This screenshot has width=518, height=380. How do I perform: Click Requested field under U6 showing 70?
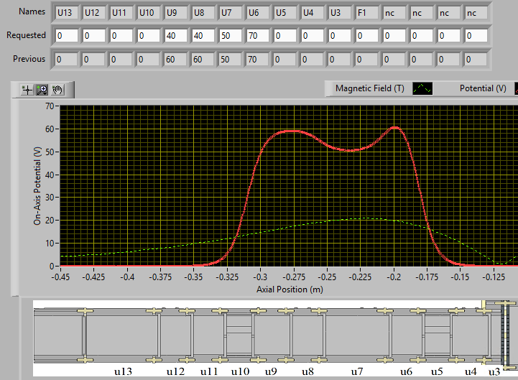(258, 36)
